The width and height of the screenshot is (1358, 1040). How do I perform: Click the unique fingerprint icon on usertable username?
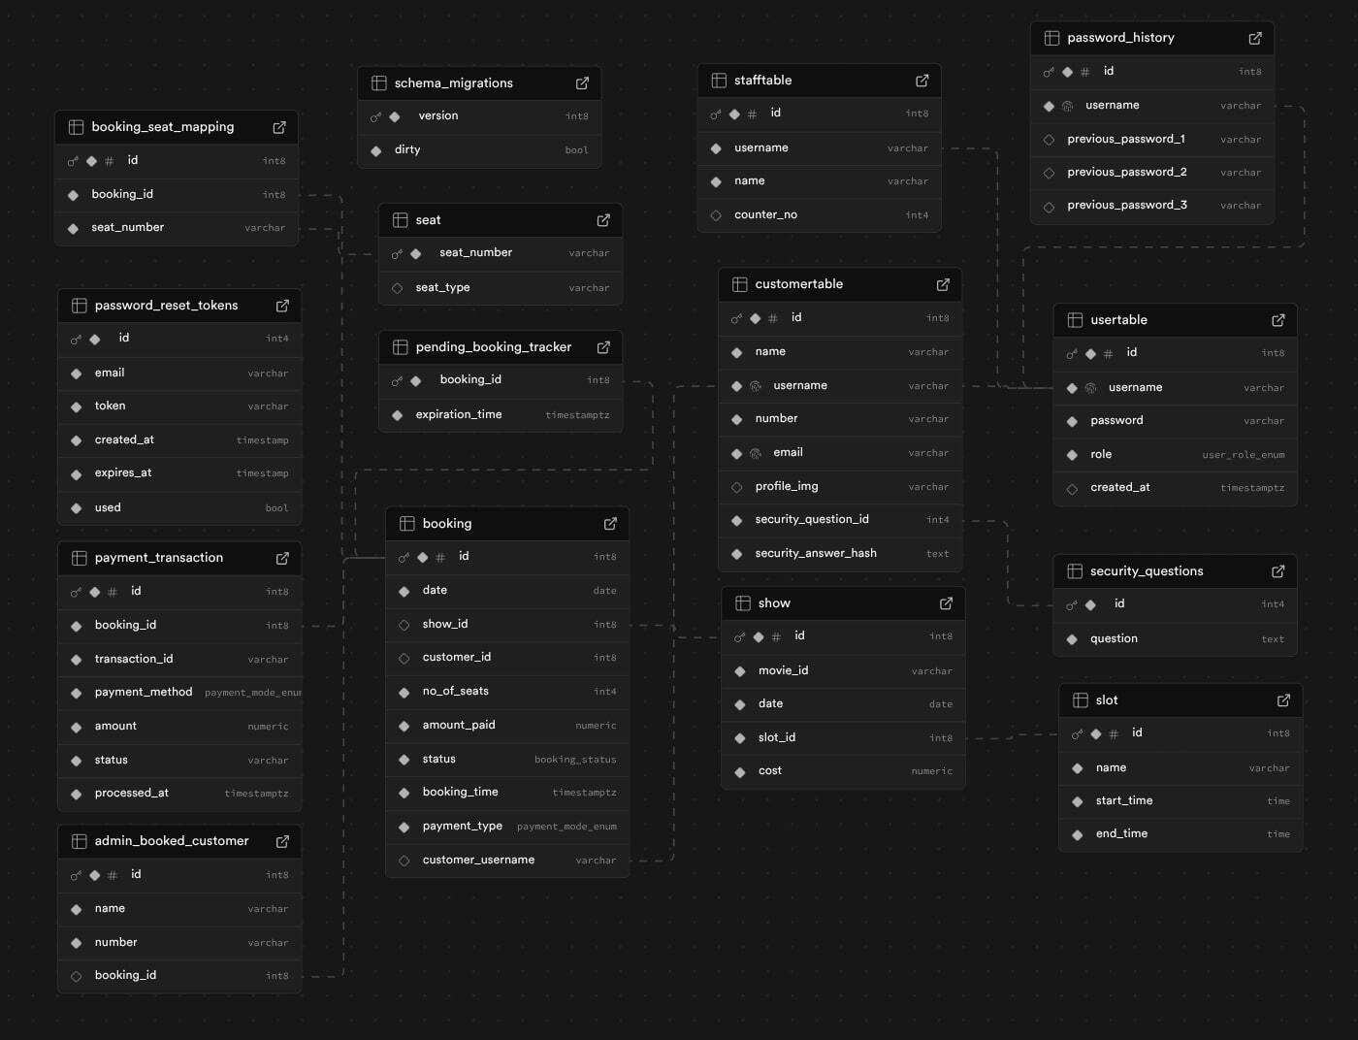tap(1090, 388)
